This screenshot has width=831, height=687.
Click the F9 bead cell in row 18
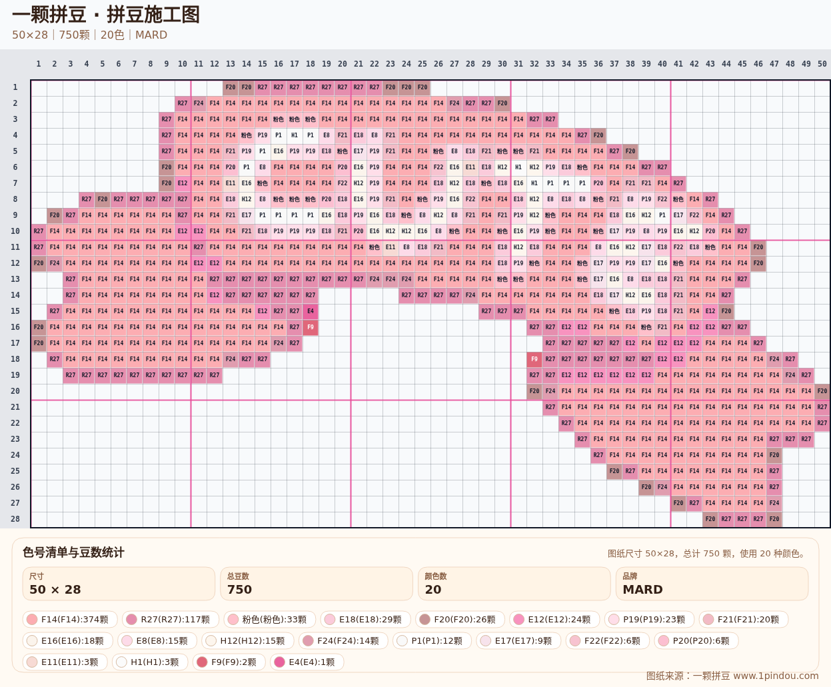[534, 359]
